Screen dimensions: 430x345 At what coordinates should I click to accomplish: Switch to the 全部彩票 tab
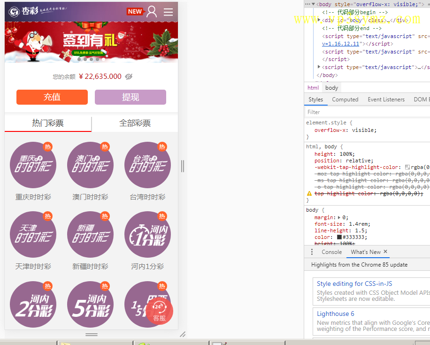(x=135, y=123)
